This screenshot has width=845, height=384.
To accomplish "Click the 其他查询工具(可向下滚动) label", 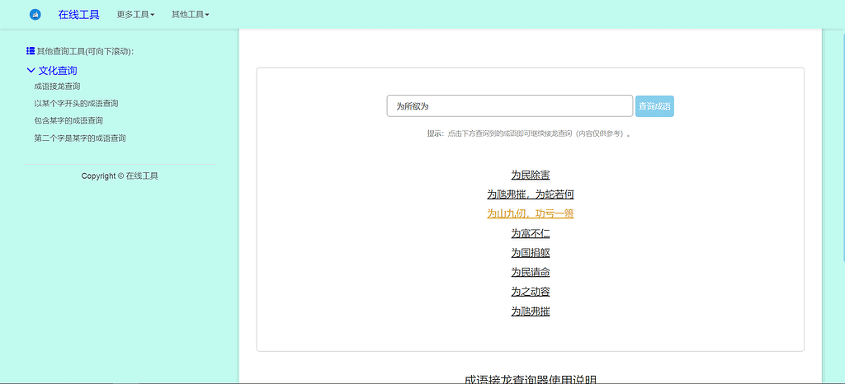I will click(x=85, y=52).
